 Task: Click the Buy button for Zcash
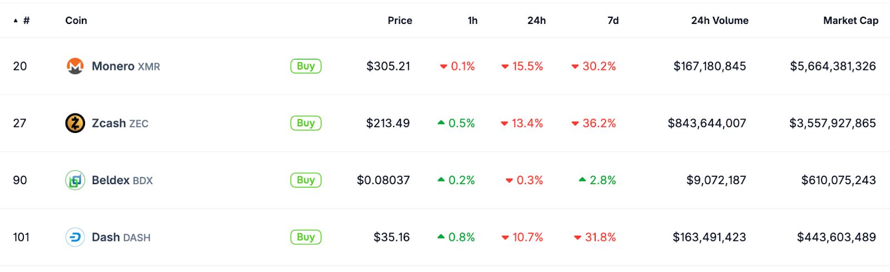(x=306, y=123)
